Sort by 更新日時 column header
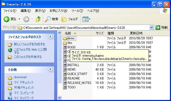Screen dimensions: 171x101 click(143, 33)
